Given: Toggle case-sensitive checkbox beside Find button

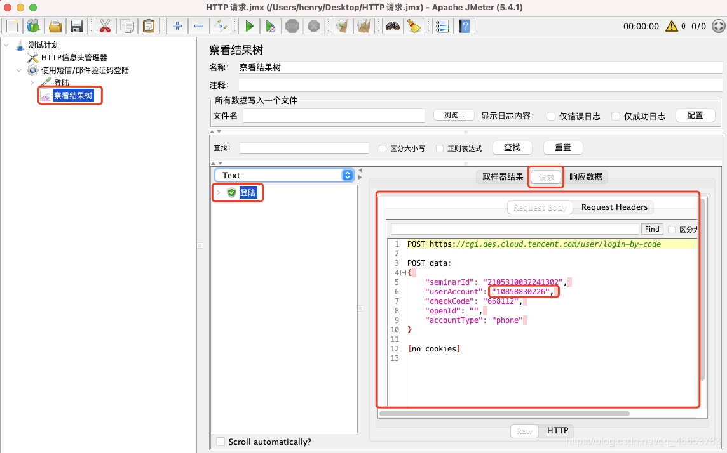Looking at the screenshot, I should 671,230.
